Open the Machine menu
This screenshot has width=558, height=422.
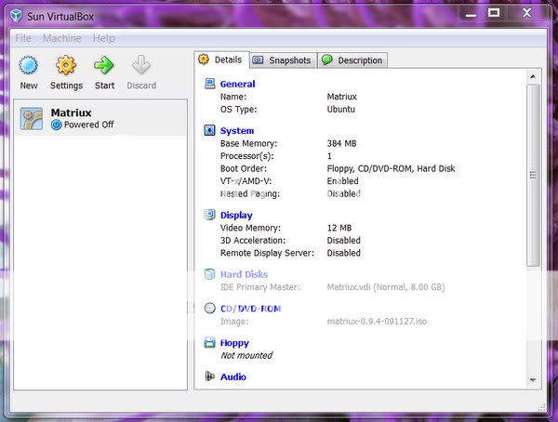[62, 38]
